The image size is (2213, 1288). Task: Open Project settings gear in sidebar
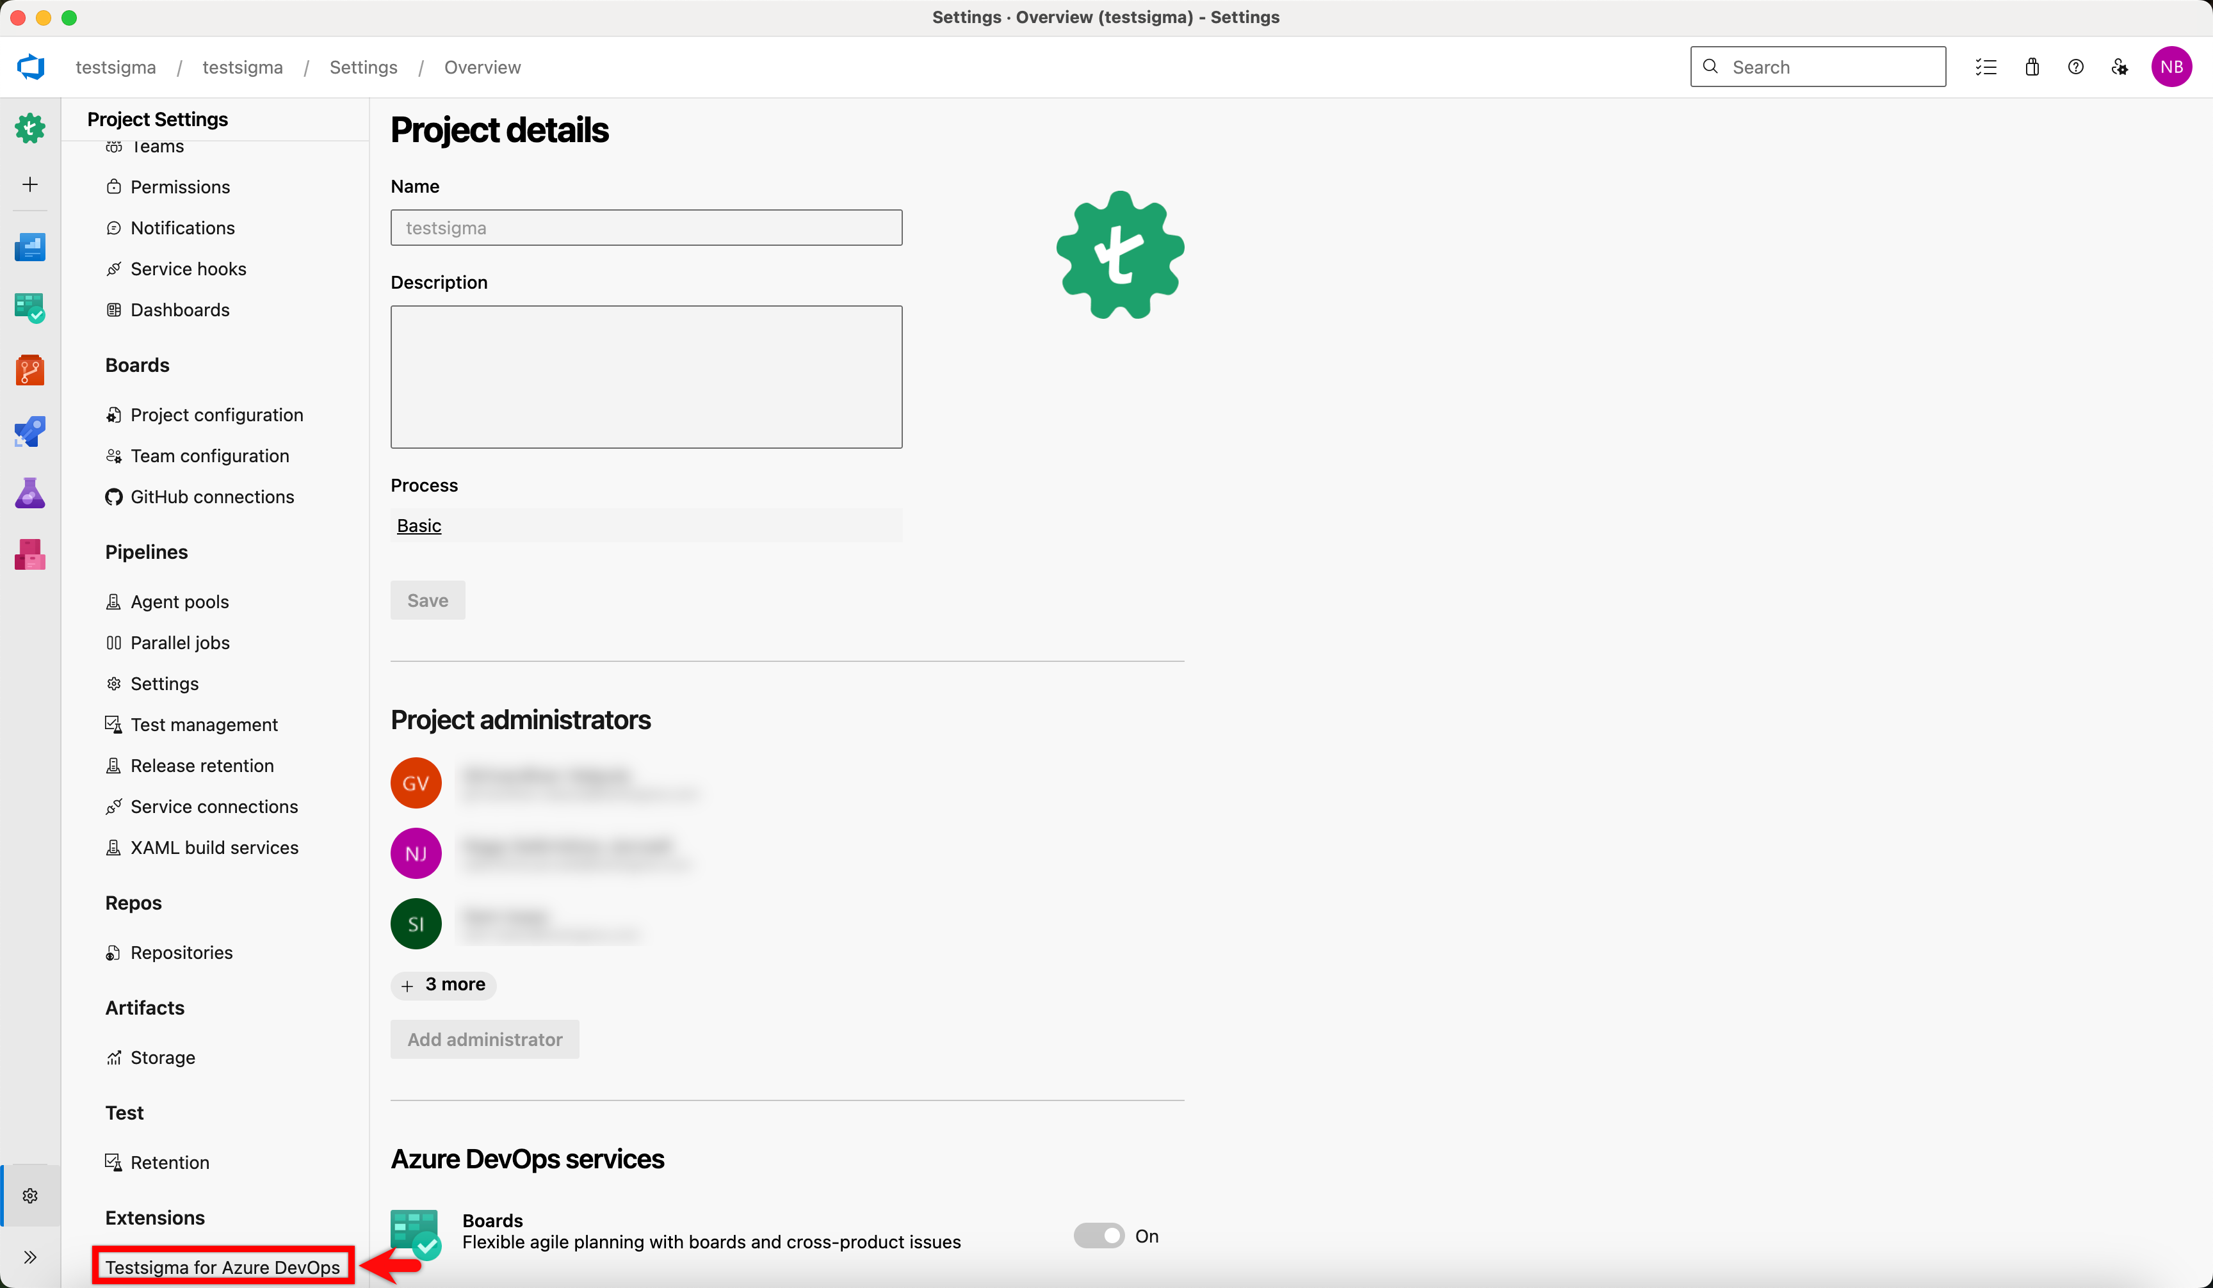point(30,1196)
